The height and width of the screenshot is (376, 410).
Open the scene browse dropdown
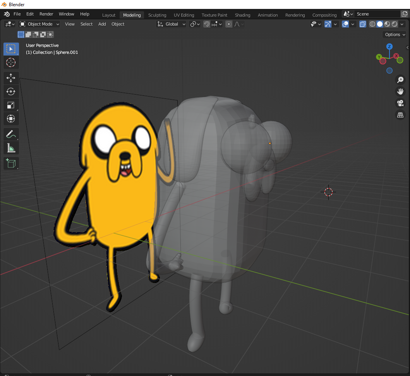coord(348,14)
